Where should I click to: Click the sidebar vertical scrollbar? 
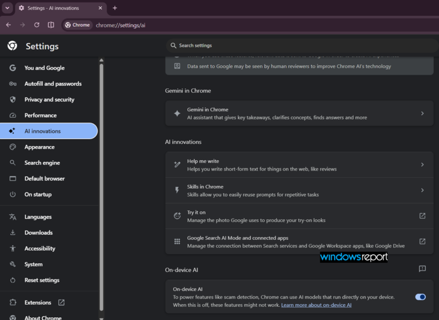pyautogui.click(x=101, y=187)
